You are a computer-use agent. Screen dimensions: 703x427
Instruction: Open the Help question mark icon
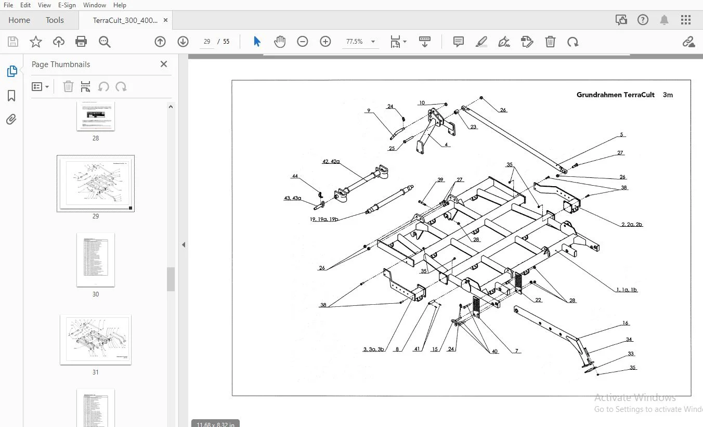point(643,20)
